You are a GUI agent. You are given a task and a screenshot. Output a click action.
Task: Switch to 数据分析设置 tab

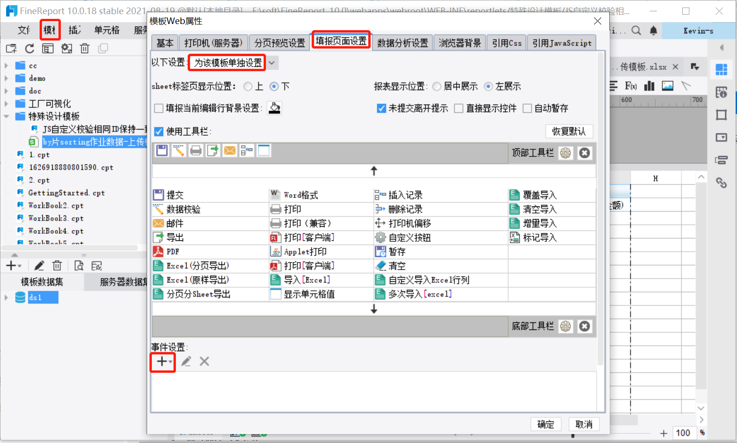(x=402, y=43)
